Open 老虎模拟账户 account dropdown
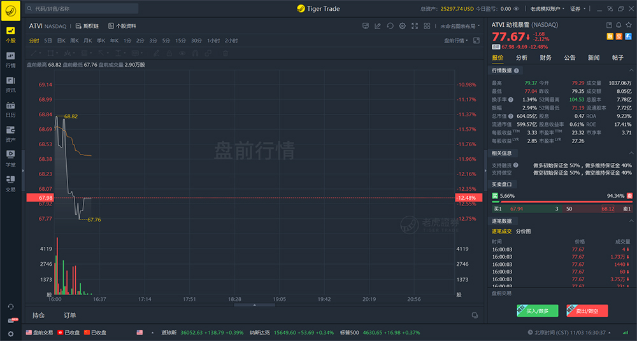The width and height of the screenshot is (637, 341). tap(547, 8)
